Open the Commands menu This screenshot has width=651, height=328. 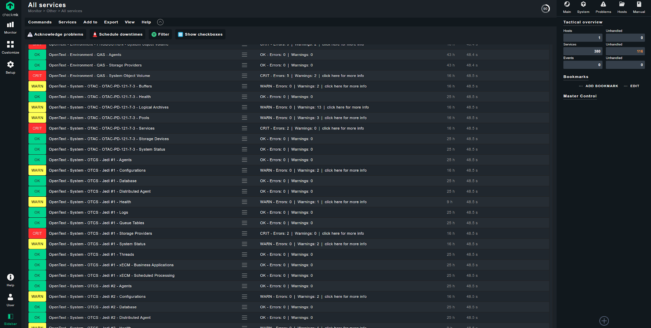point(40,22)
